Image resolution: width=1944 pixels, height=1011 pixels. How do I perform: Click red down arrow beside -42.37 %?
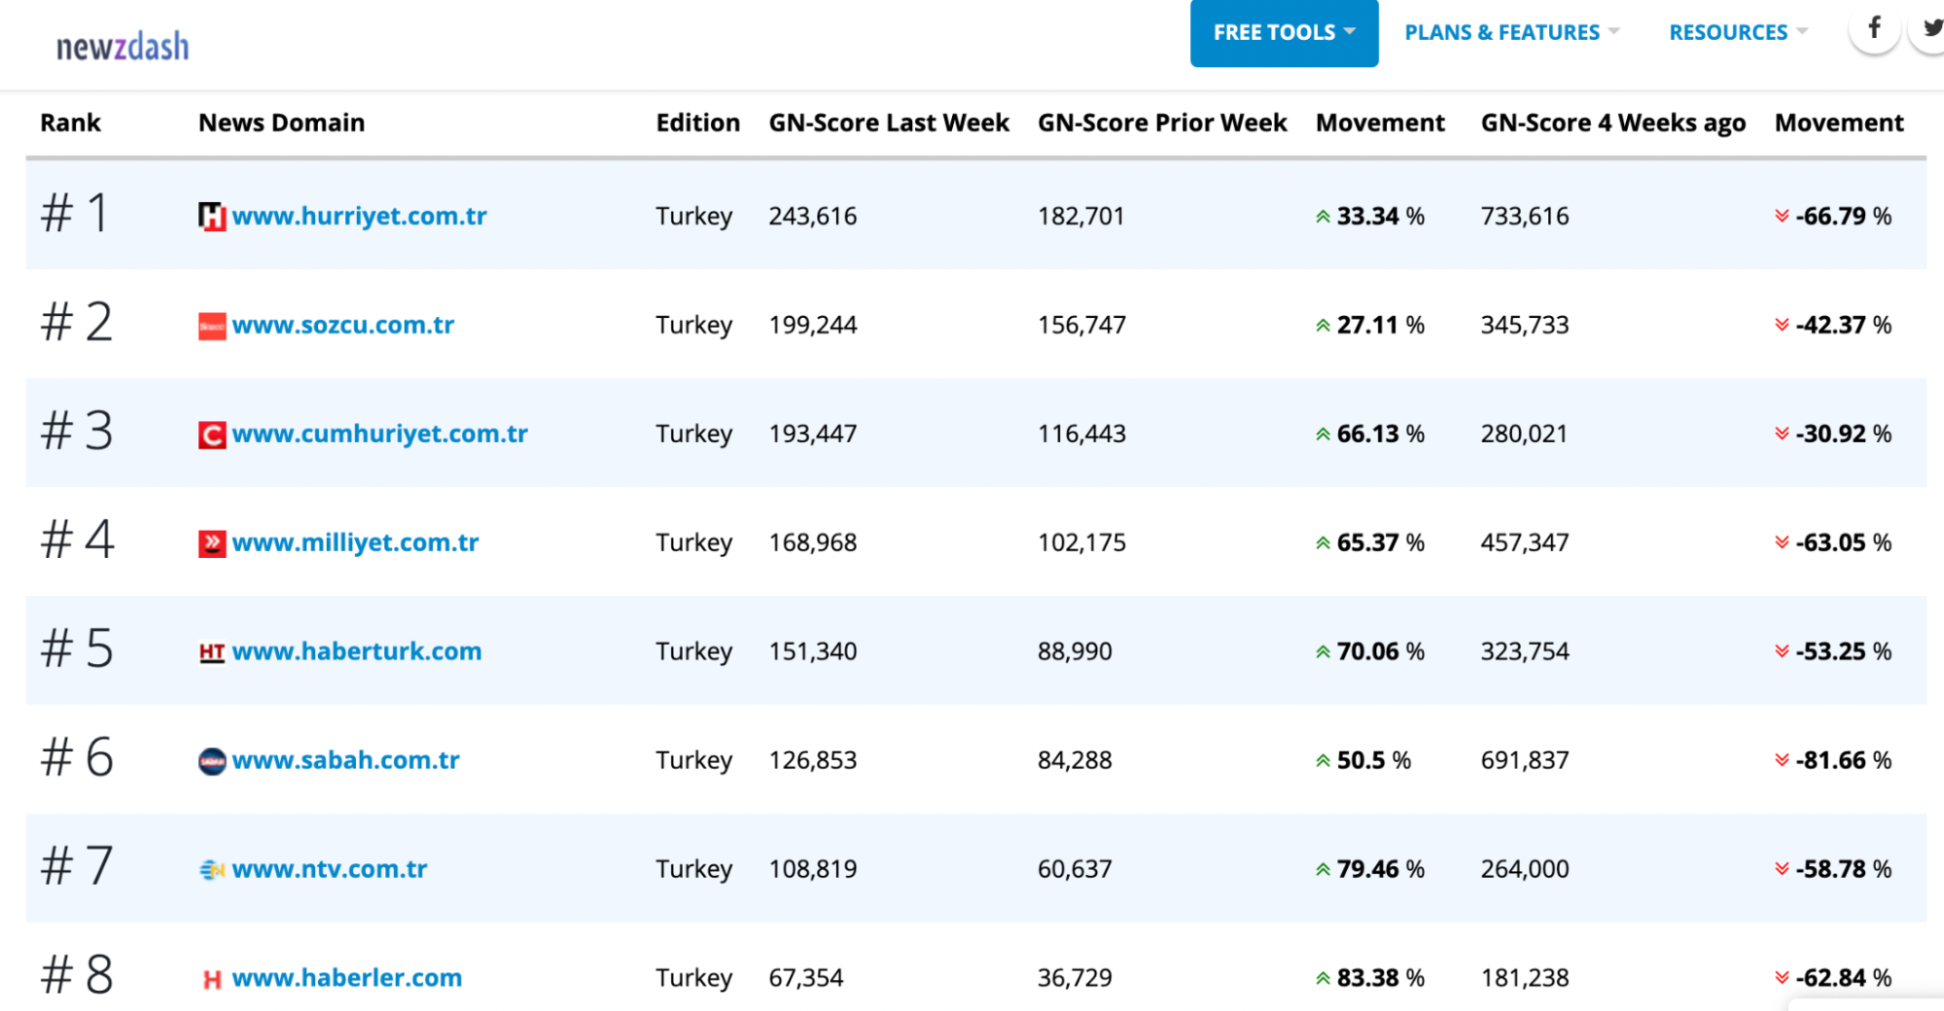[x=1782, y=325]
